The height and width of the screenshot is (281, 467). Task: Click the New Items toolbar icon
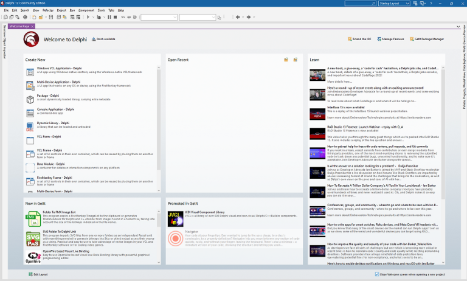point(34,17)
